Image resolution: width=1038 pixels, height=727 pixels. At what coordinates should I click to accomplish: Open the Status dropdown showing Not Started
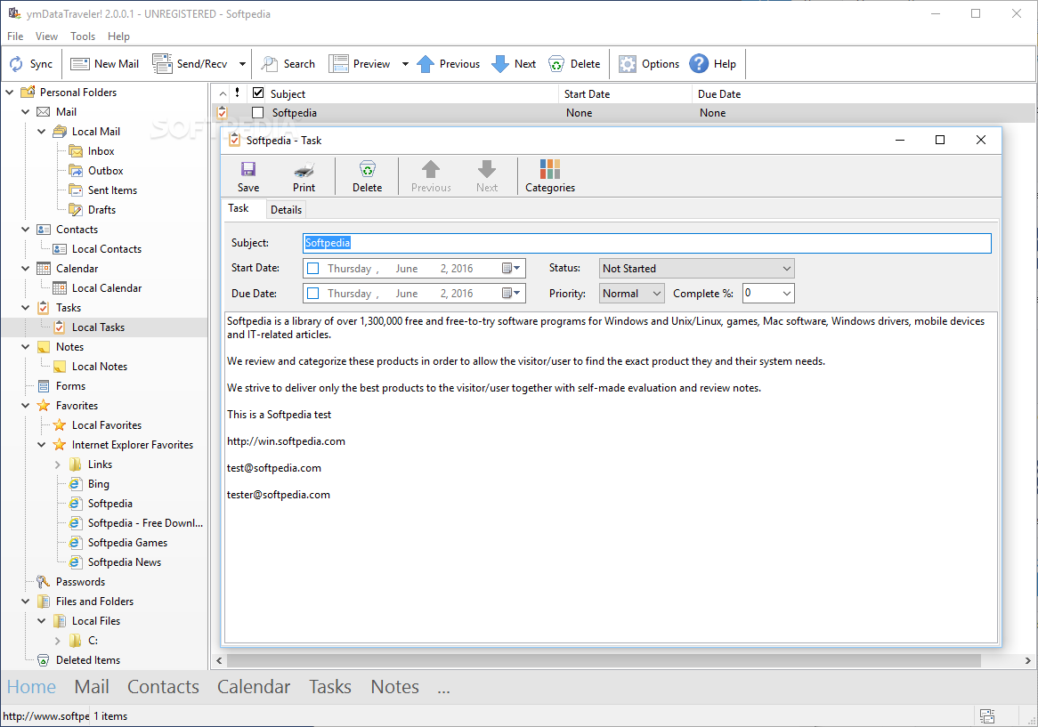(x=696, y=269)
